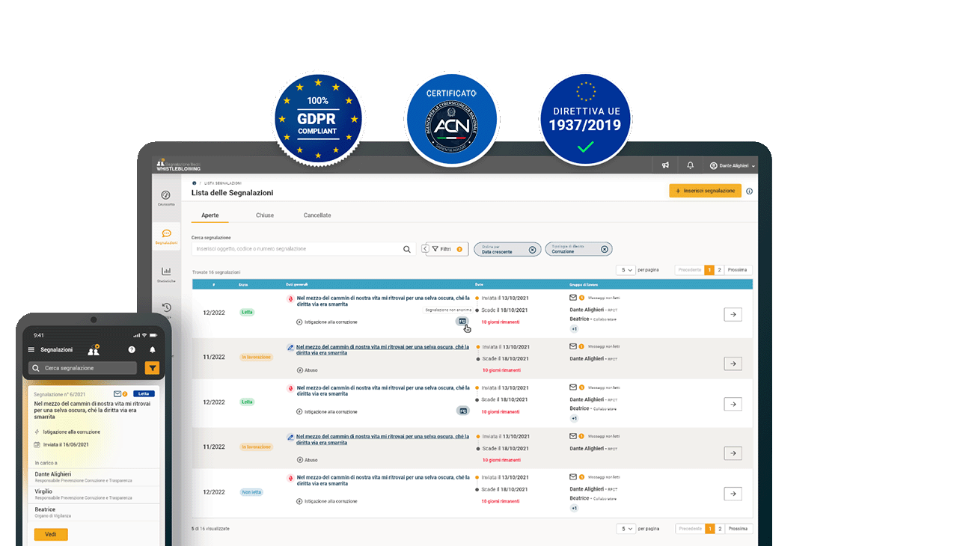
Task: Remove the Corruzione filter chip
Action: click(605, 250)
